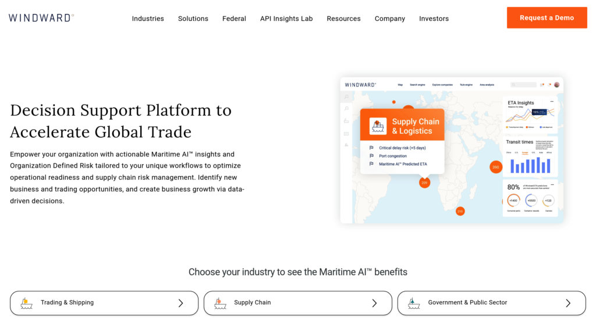Click ship icon on Supply Chain & Logistics card
The height and width of the screenshot is (335, 596).
(x=378, y=126)
